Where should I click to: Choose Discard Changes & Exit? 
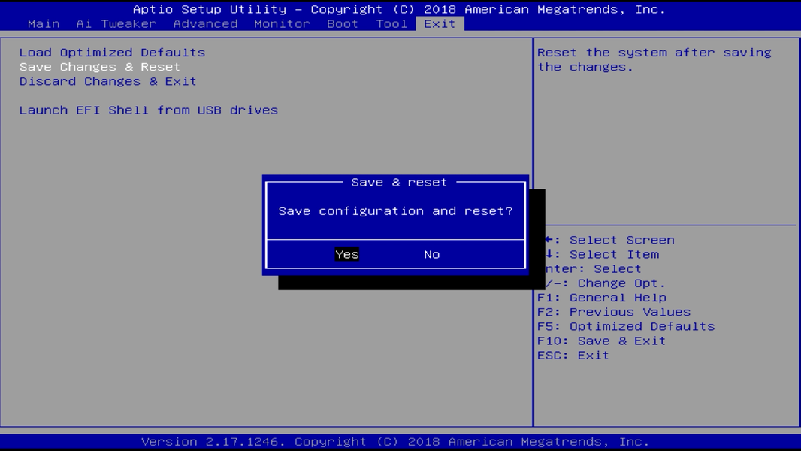(107, 81)
